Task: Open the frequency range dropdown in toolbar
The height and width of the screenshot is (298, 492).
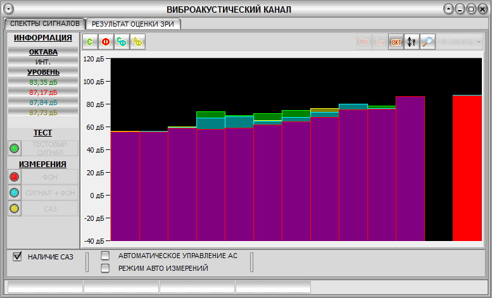Action: point(462,42)
